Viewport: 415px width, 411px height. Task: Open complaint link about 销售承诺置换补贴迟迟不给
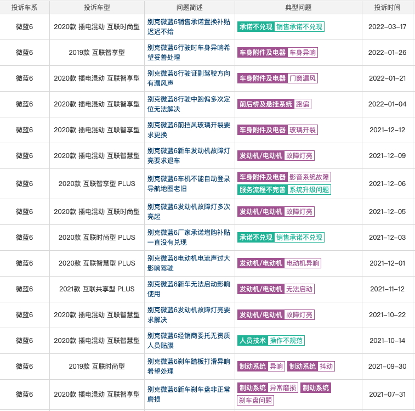[x=189, y=26]
